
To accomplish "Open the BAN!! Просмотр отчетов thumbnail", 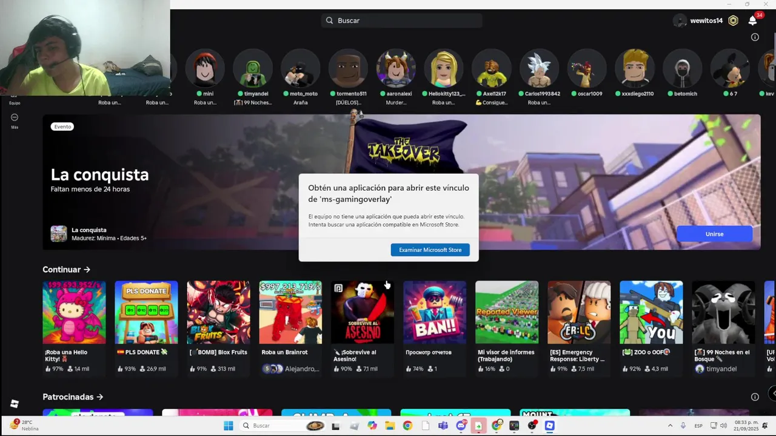I will click(x=435, y=312).
